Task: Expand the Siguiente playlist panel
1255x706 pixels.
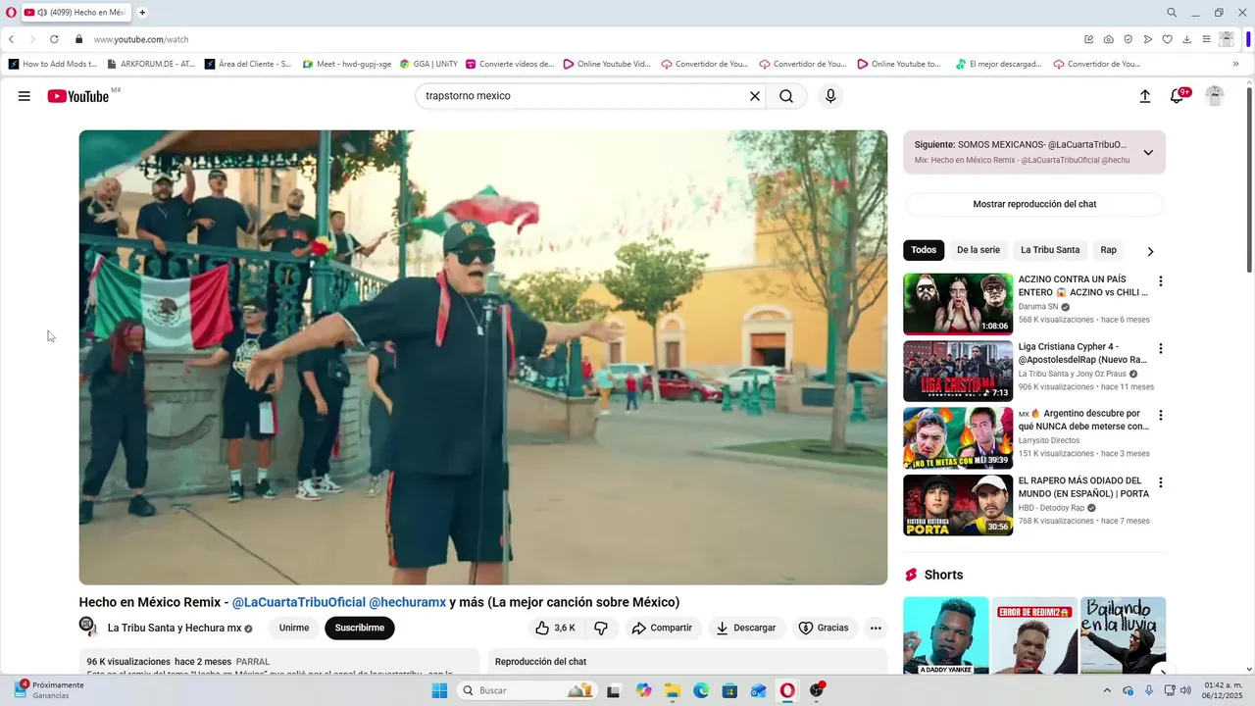Action: coord(1148,152)
